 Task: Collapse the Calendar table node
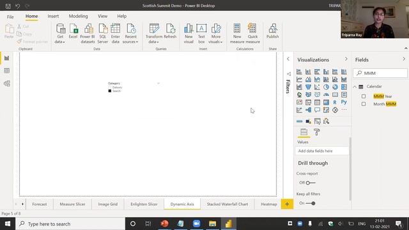(355, 87)
